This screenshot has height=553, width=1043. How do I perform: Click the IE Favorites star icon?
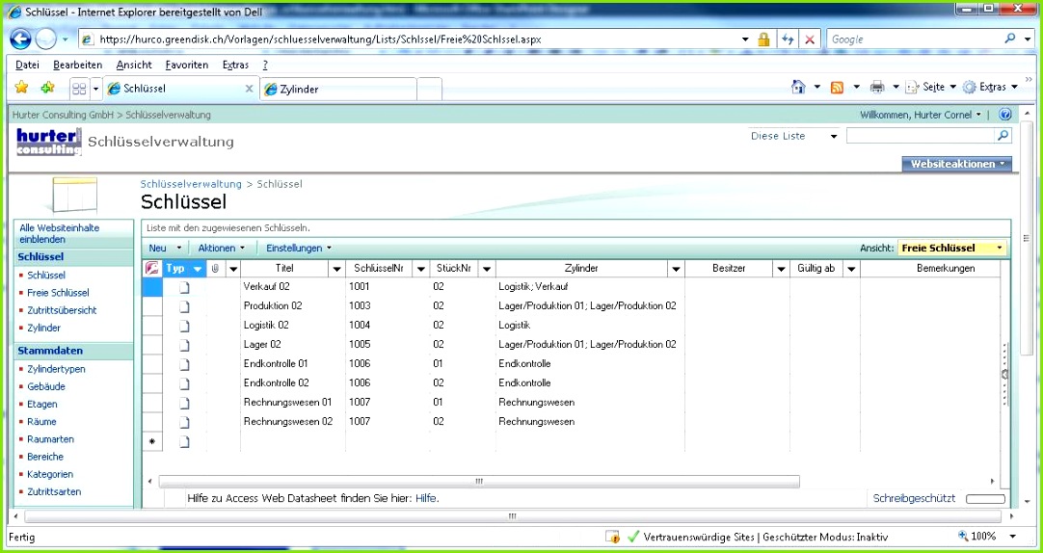pyautogui.click(x=21, y=88)
